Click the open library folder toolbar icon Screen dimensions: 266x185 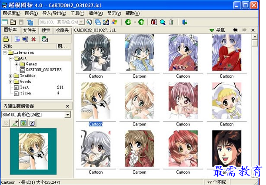click(x=13, y=22)
